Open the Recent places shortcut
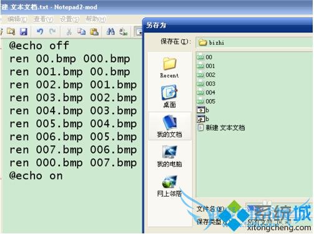This screenshot has width=314, height=234. click(169, 67)
